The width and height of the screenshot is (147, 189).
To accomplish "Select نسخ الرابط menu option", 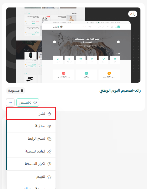I will coord(31,139).
